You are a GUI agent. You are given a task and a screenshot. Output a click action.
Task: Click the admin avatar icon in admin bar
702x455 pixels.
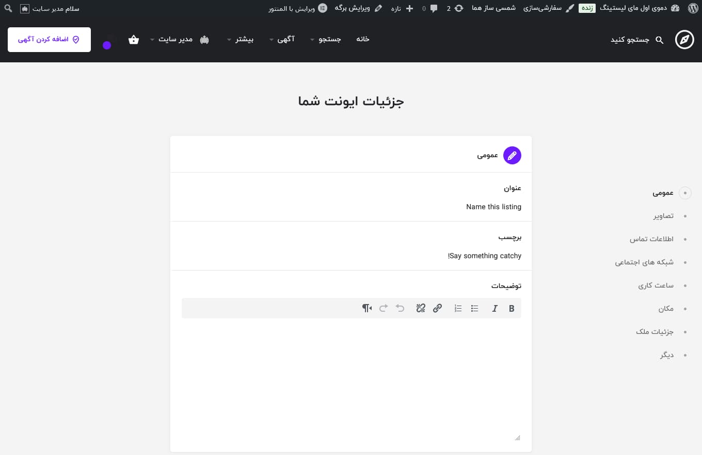(25, 9)
